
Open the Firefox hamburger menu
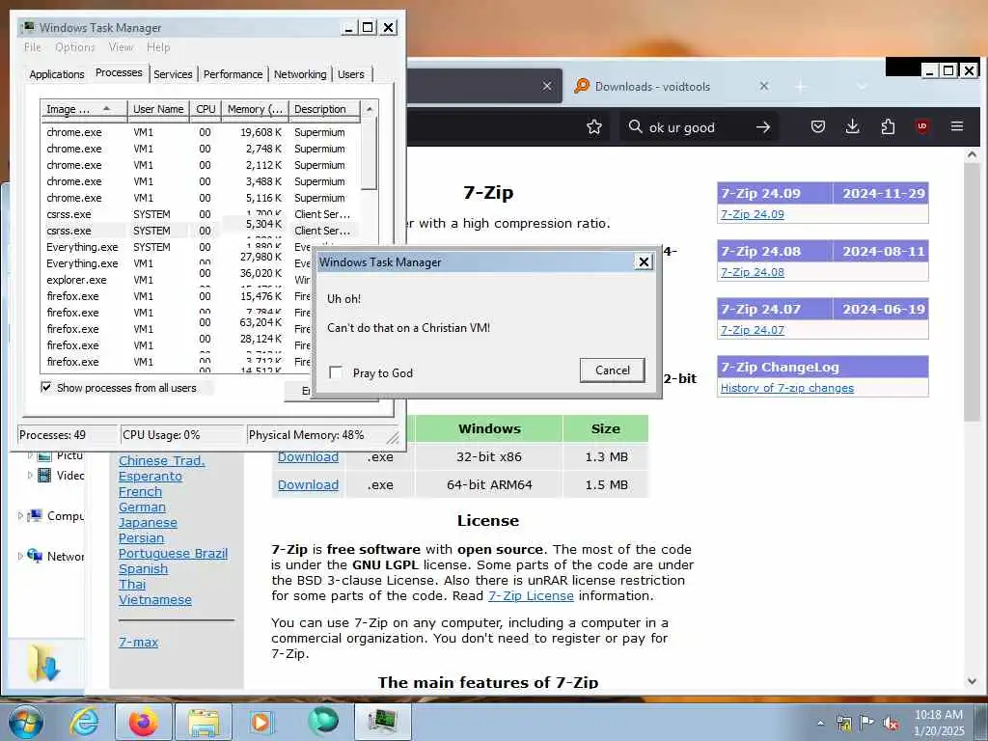pyautogui.click(x=956, y=126)
